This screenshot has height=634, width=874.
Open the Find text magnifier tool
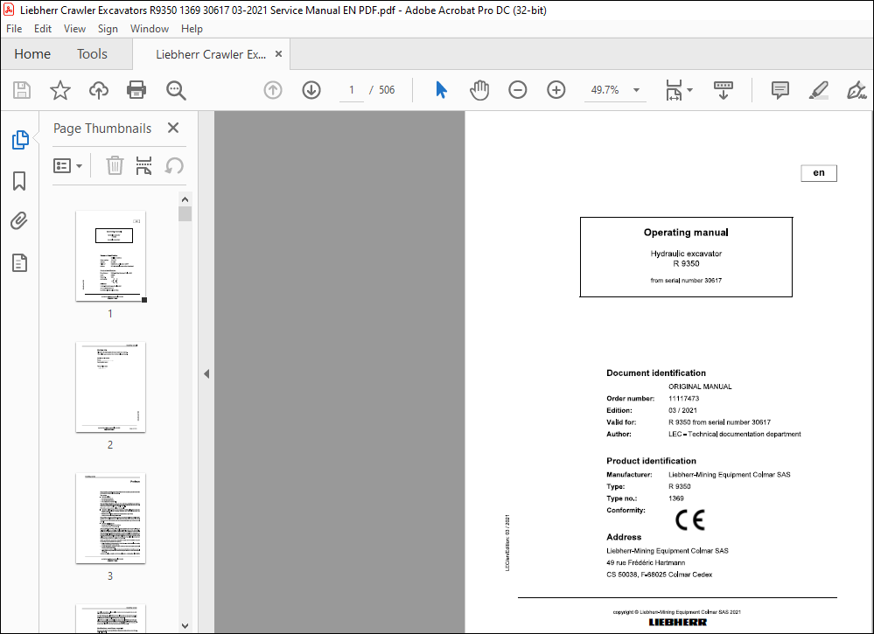[176, 90]
